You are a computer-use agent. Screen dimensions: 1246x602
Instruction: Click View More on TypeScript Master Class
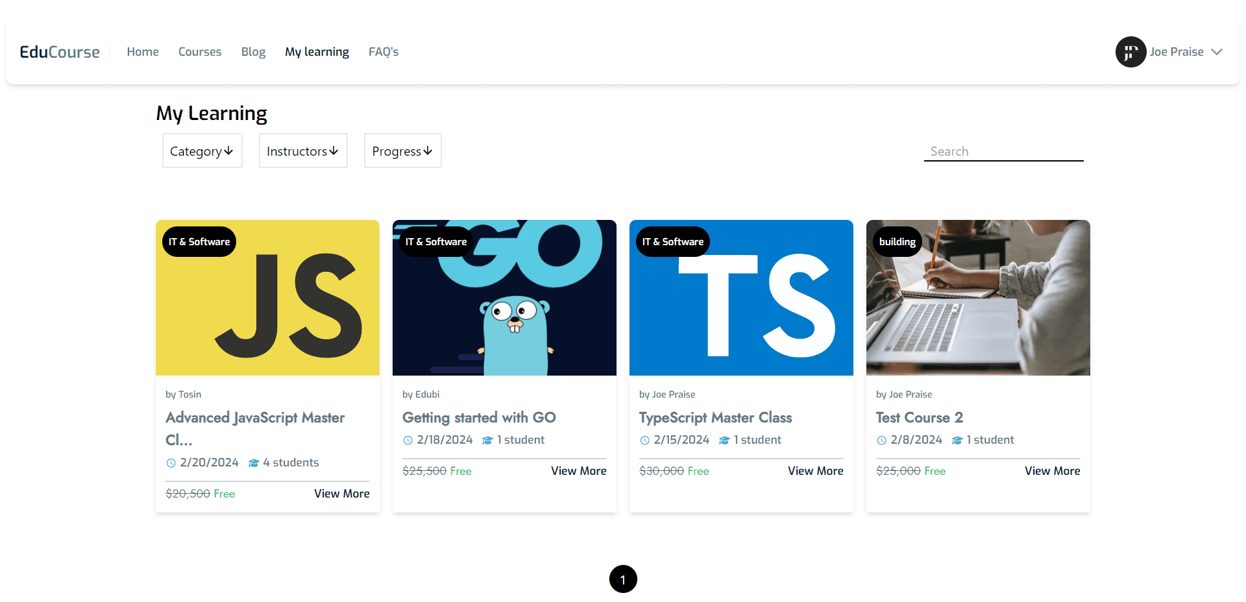[x=815, y=471]
